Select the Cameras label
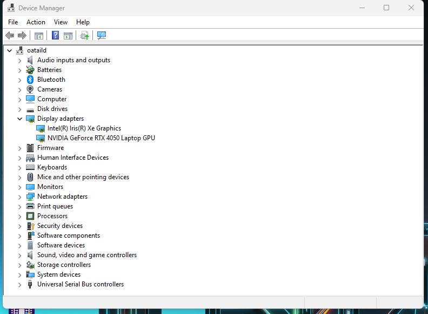This screenshot has height=314, width=428. pos(50,89)
